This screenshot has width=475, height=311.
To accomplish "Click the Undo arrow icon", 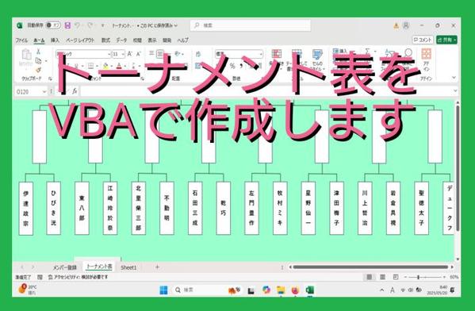I will [x=78, y=25].
